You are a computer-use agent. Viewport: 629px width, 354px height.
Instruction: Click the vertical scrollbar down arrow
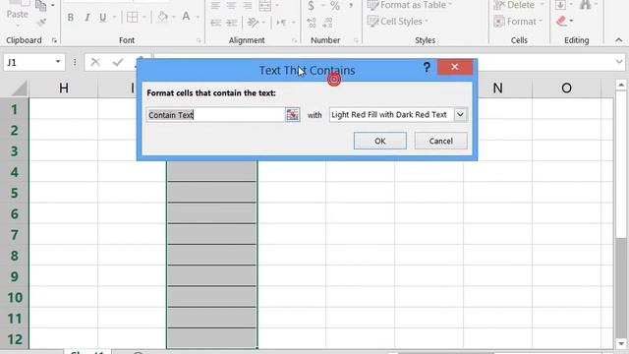coord(621,343)
